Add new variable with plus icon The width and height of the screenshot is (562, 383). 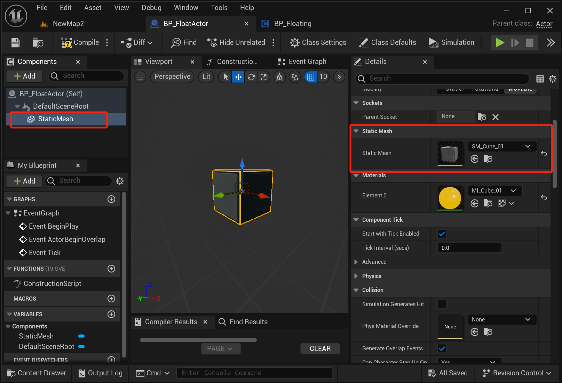[111, 314]
